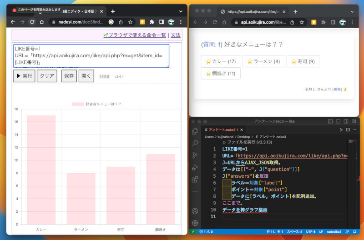This screenshot has height=240, width=364.
Task: Open the three-dot Chrome menu in the nadesi.com window
Action: 181,22
